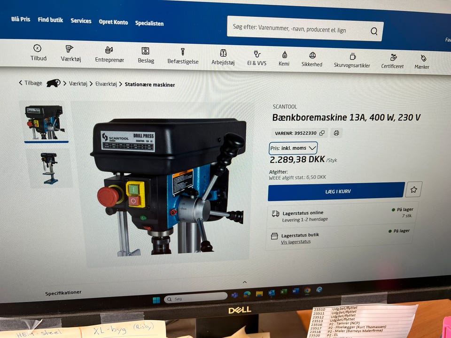Open the Arbejdstøj vest icon category

tap(223, 53)
